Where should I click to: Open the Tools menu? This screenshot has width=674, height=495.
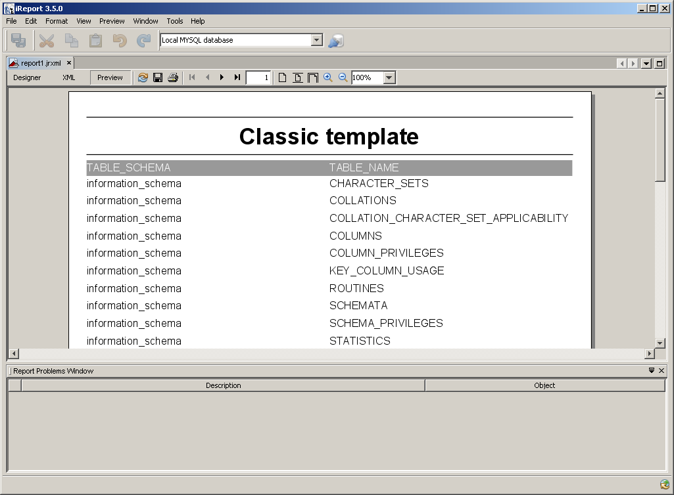tap(175, 21)
